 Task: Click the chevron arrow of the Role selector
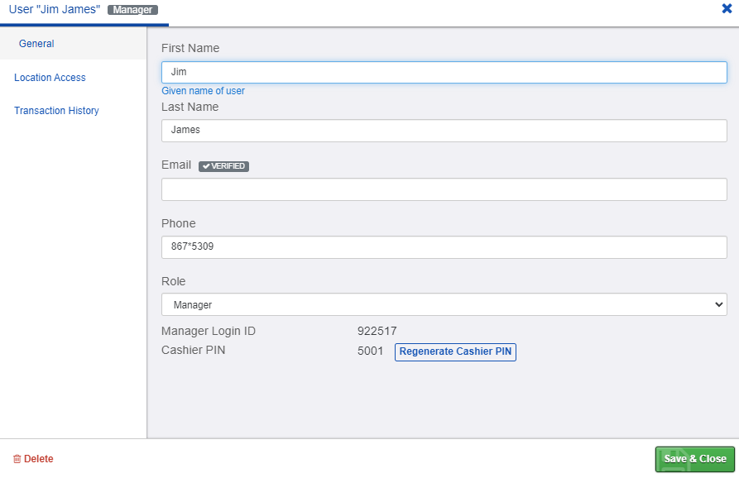(719, 304)
